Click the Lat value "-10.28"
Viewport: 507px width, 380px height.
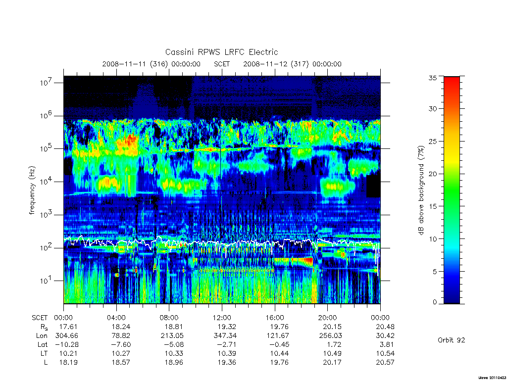[67, 344]
